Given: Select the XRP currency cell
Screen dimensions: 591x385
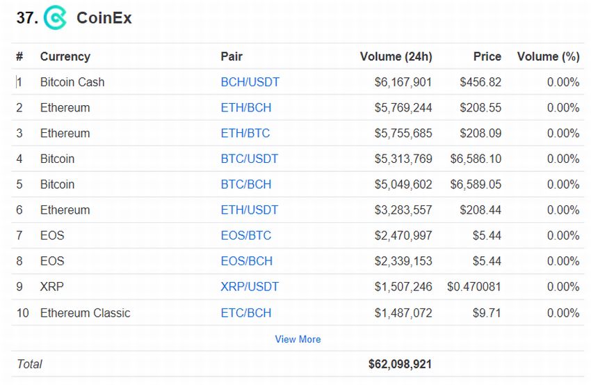Looking at the screenshot, I should tap(52, 286).
